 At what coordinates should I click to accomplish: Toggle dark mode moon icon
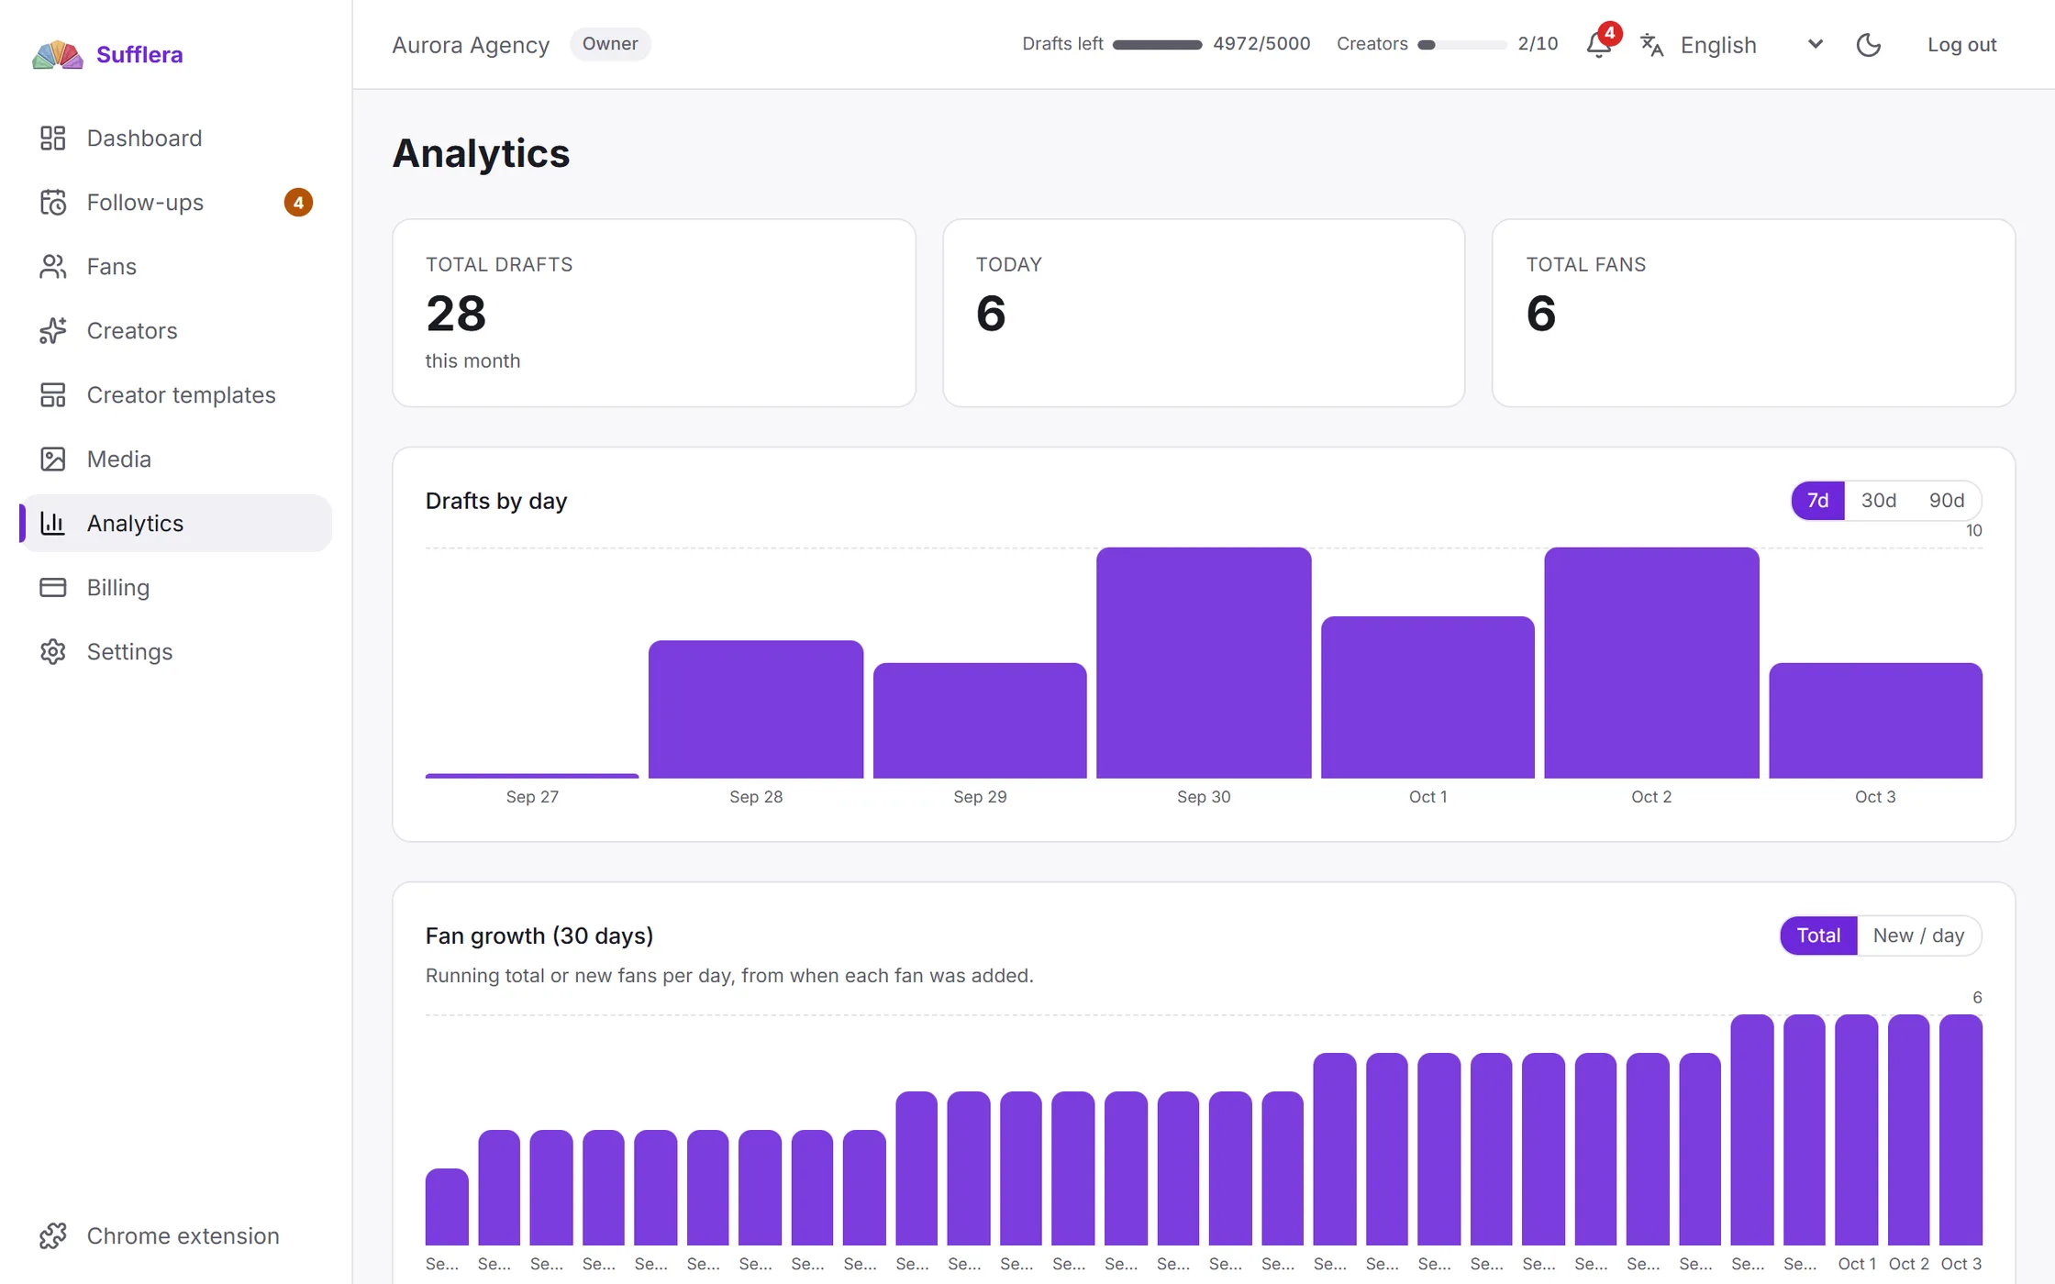[1869, 45]
